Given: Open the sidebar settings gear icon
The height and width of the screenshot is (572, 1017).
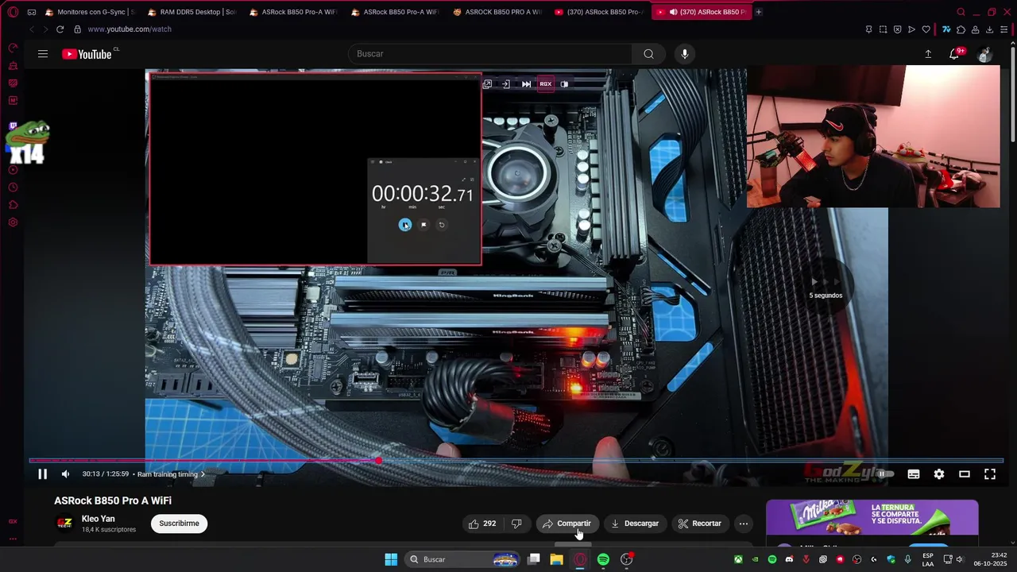Looking at the screenshot, I should (x=13, y=222).
